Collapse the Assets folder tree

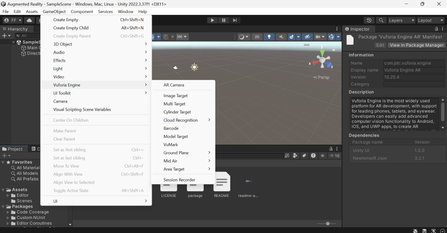pyautogui.click(x=3, y=190)
